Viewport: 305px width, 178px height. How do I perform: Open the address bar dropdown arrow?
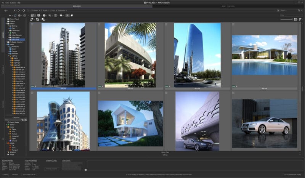pyautogui.click(x=278, y=11)
